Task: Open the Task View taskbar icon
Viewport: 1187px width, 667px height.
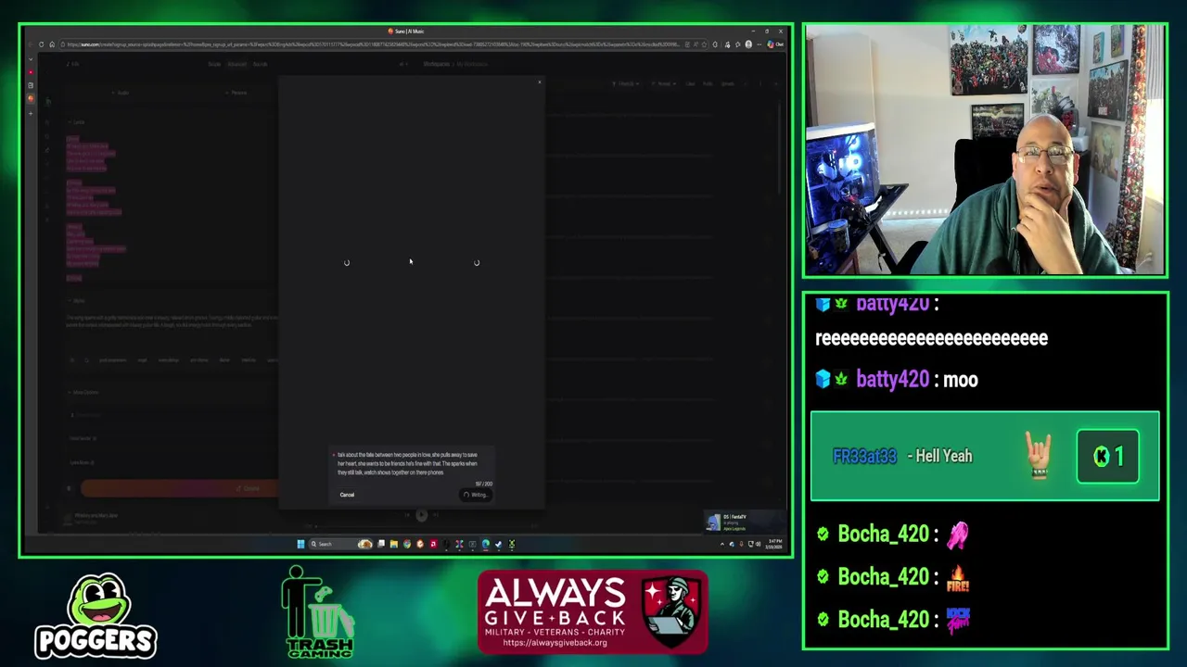Action: pos(381,544)
